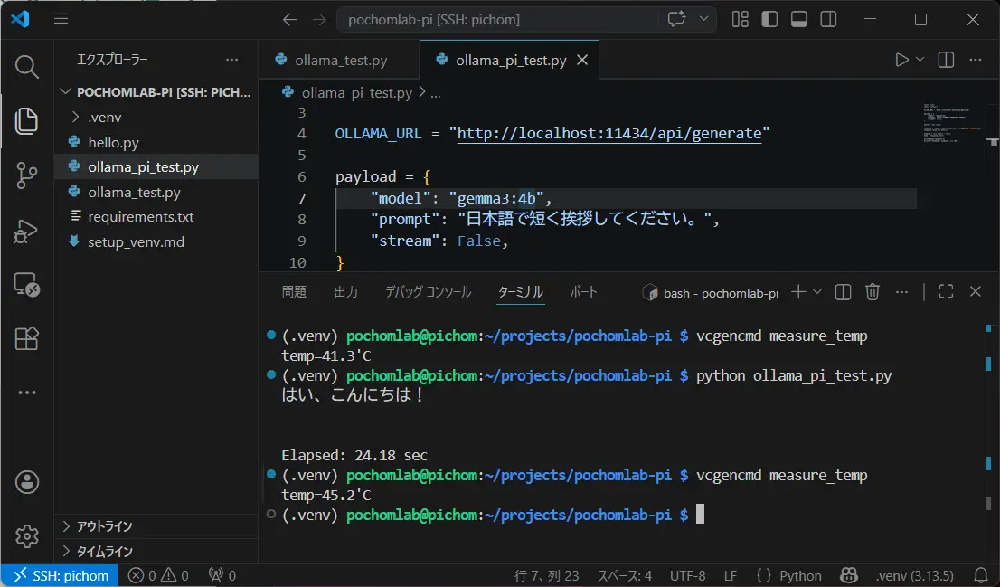
Task: Open the Extensions view
Action: coord(26,338)
